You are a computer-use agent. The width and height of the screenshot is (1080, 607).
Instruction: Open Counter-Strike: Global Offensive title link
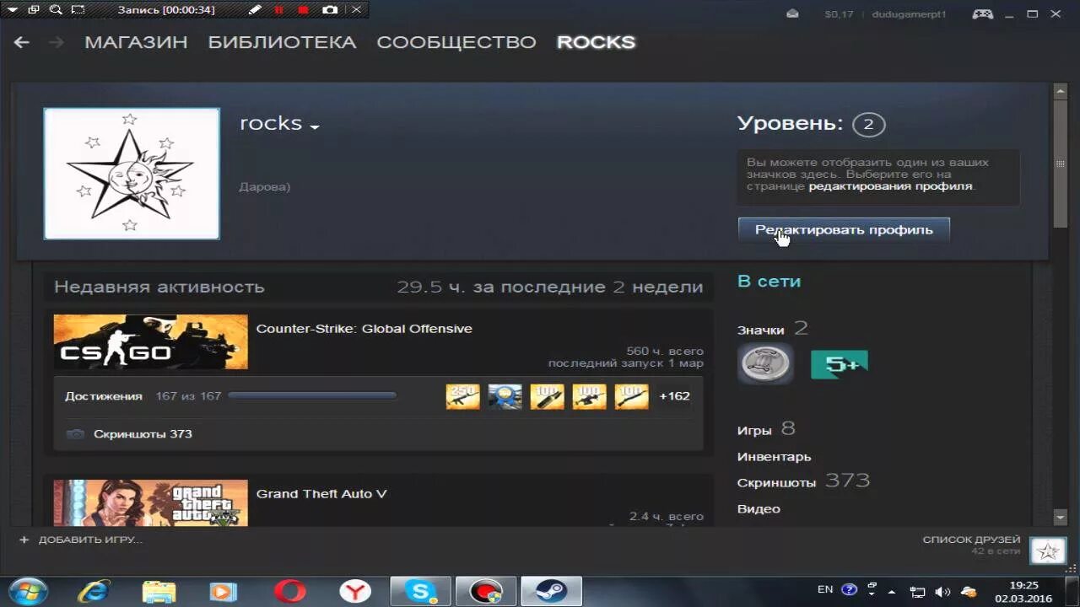coord(364,329)
